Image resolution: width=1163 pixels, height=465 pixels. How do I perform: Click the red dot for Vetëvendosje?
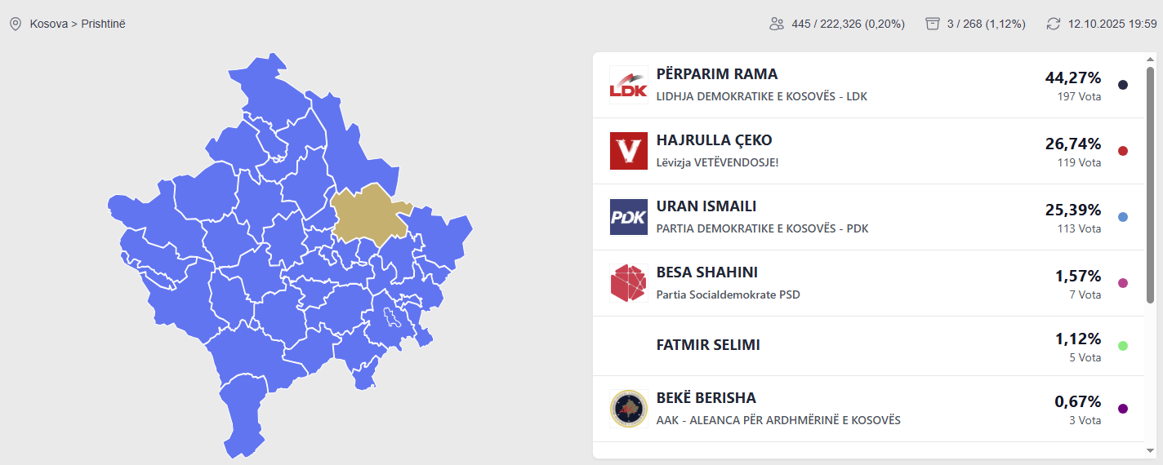1123,151
